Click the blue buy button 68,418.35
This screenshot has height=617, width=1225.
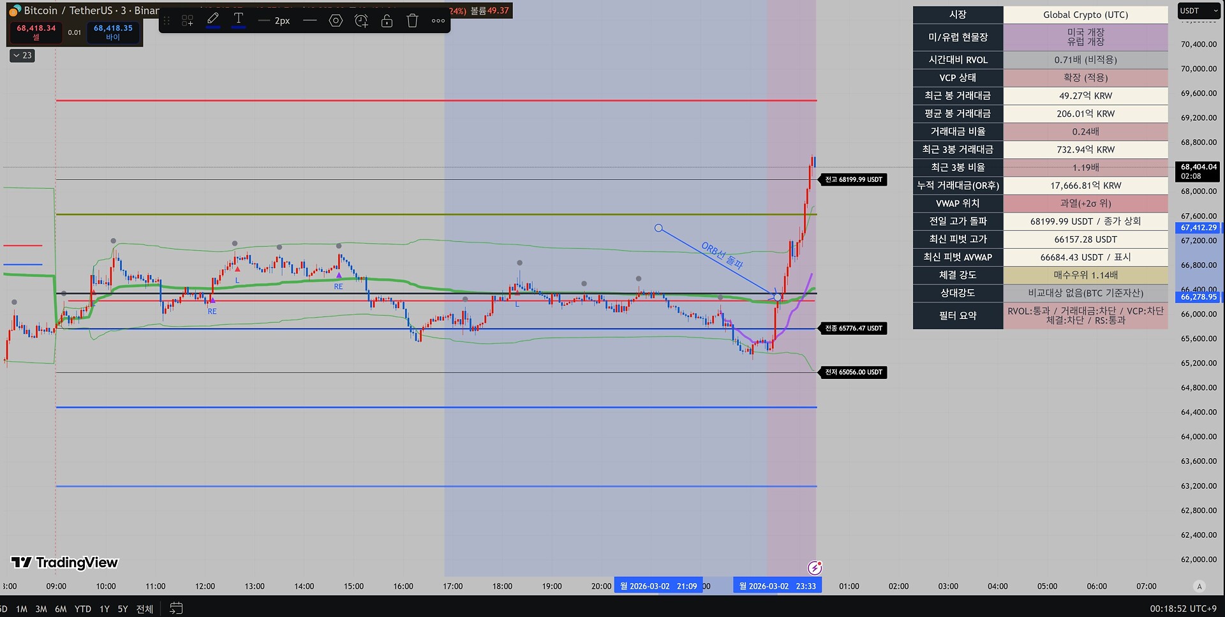(113, 32)
